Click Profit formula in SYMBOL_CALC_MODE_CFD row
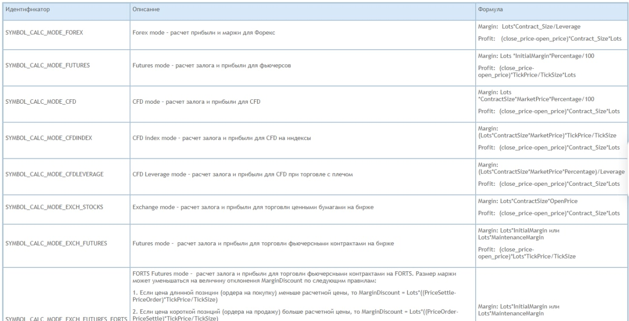The image size is (629, 321). point(549,111)
